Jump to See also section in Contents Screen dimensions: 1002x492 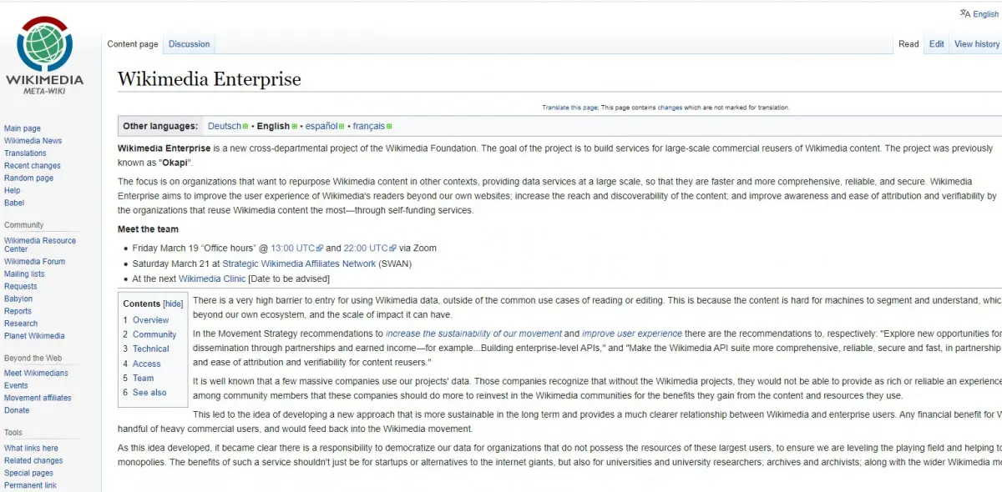[149, 392]
